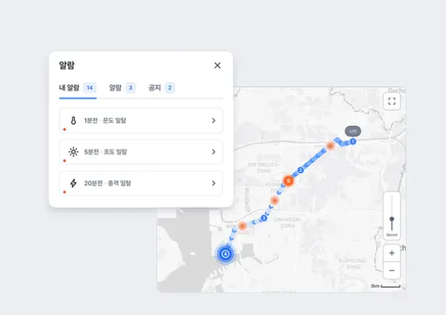Close the 알람 panel
The height and width of the screenshot is (315, 446).
tap(217, 66)
